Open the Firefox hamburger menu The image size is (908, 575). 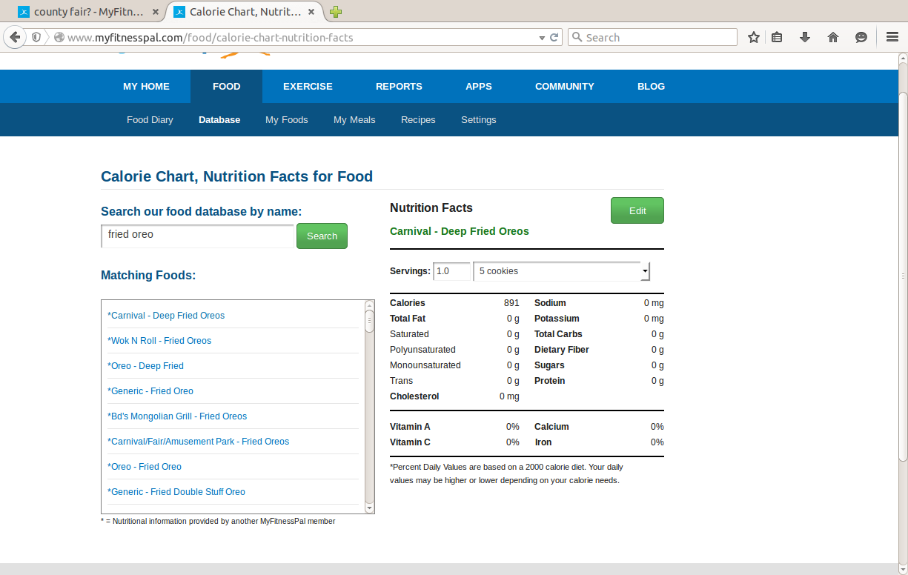click(892, 37)
